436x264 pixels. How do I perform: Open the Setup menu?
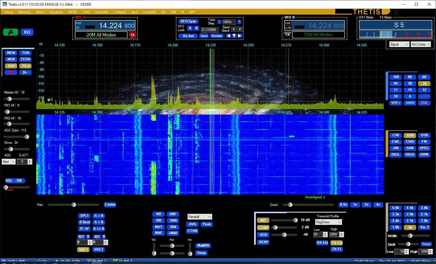tap(8, 12)
